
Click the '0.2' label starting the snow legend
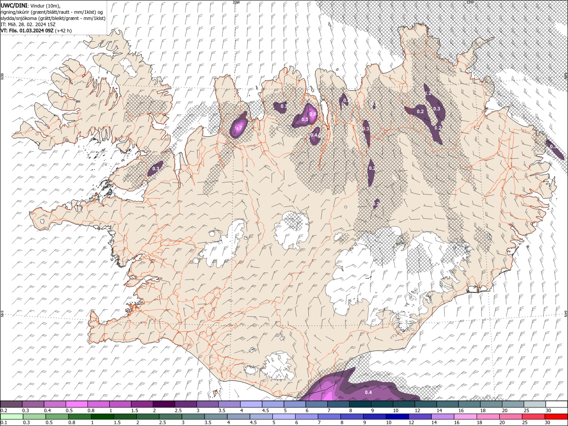[x=4, y=411]
